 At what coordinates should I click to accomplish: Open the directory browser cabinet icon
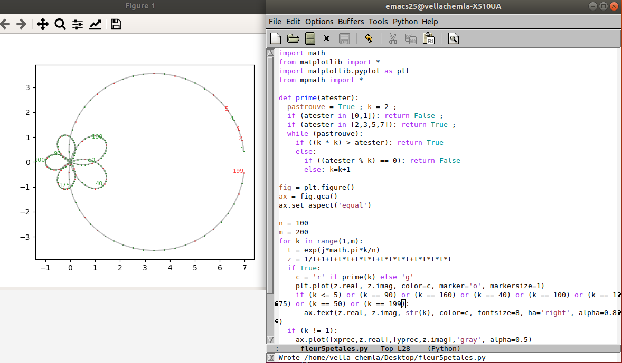[x=310, y=38]
